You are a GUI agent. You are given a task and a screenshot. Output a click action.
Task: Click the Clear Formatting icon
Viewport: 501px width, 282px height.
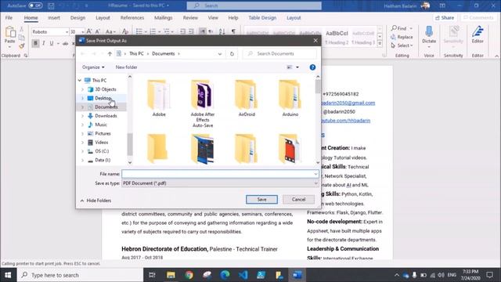[125, 31]
